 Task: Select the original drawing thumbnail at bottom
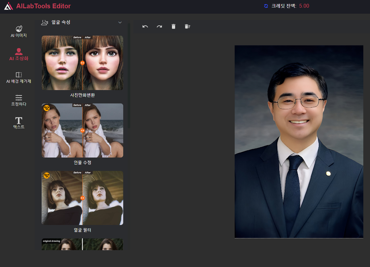pos(82,244)
